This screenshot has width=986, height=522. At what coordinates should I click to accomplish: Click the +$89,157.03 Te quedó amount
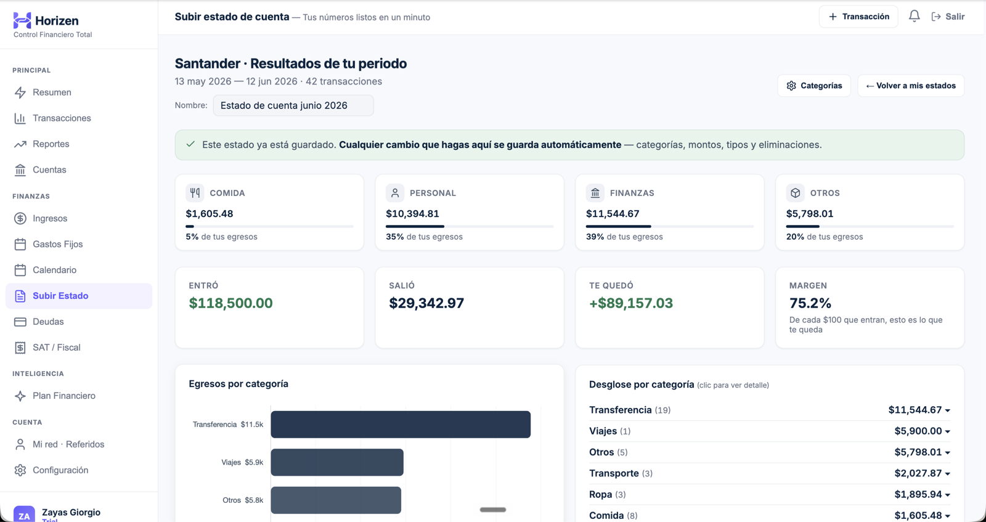click(631, 303)
